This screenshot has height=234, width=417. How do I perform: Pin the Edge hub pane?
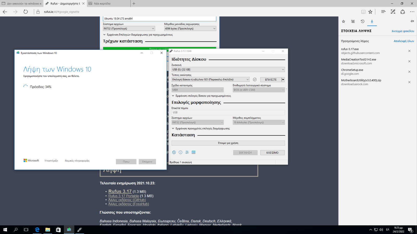click(412, 21)
